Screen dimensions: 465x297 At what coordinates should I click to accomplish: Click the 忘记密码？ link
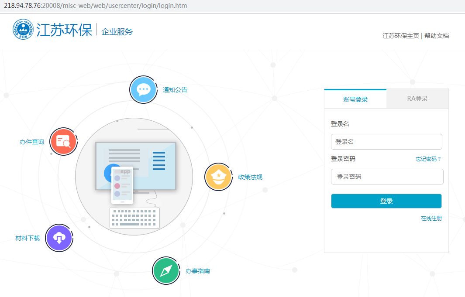coord(428,159)
